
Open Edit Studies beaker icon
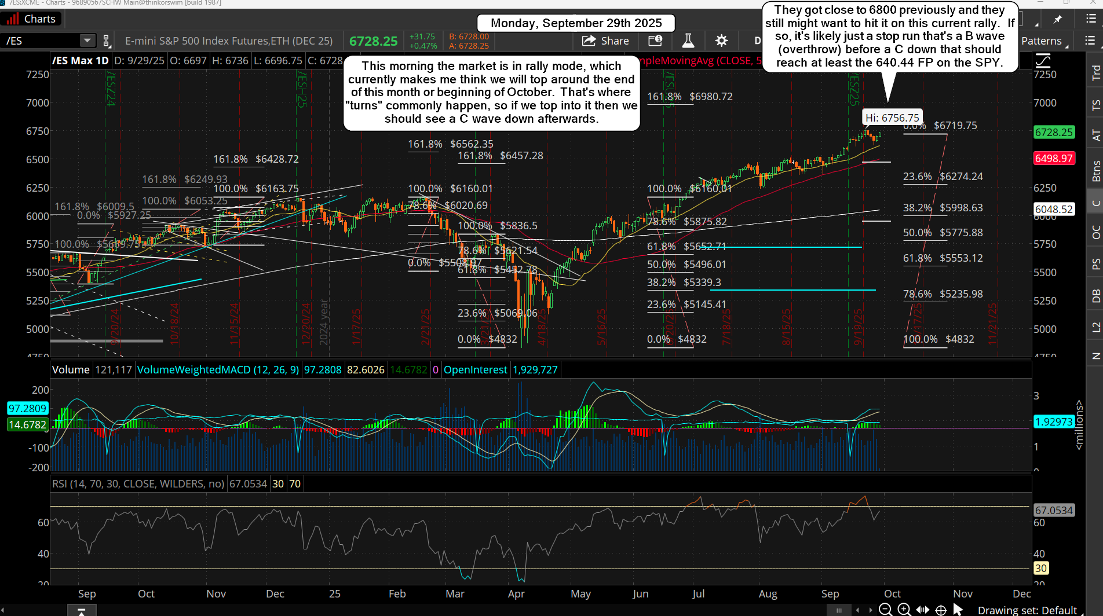(688, 41)
